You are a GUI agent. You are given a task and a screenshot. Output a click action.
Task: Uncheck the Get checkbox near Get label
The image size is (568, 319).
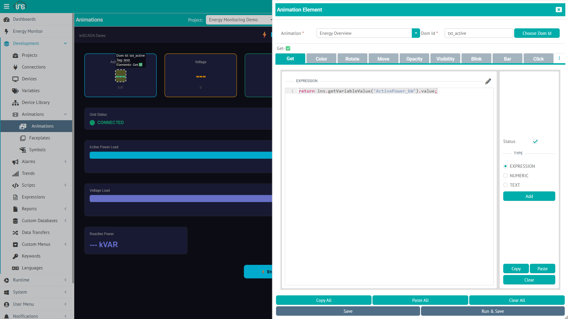(x=288, y=48)
